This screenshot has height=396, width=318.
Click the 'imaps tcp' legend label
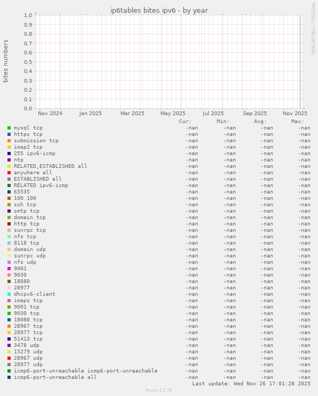tap(28, 301)
